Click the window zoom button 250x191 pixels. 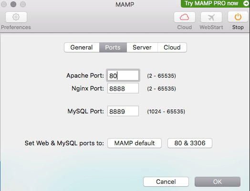coord(23,4)
